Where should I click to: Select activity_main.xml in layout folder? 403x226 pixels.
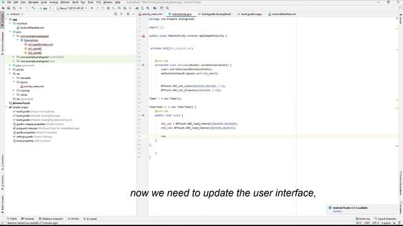[x=33, y=87]
